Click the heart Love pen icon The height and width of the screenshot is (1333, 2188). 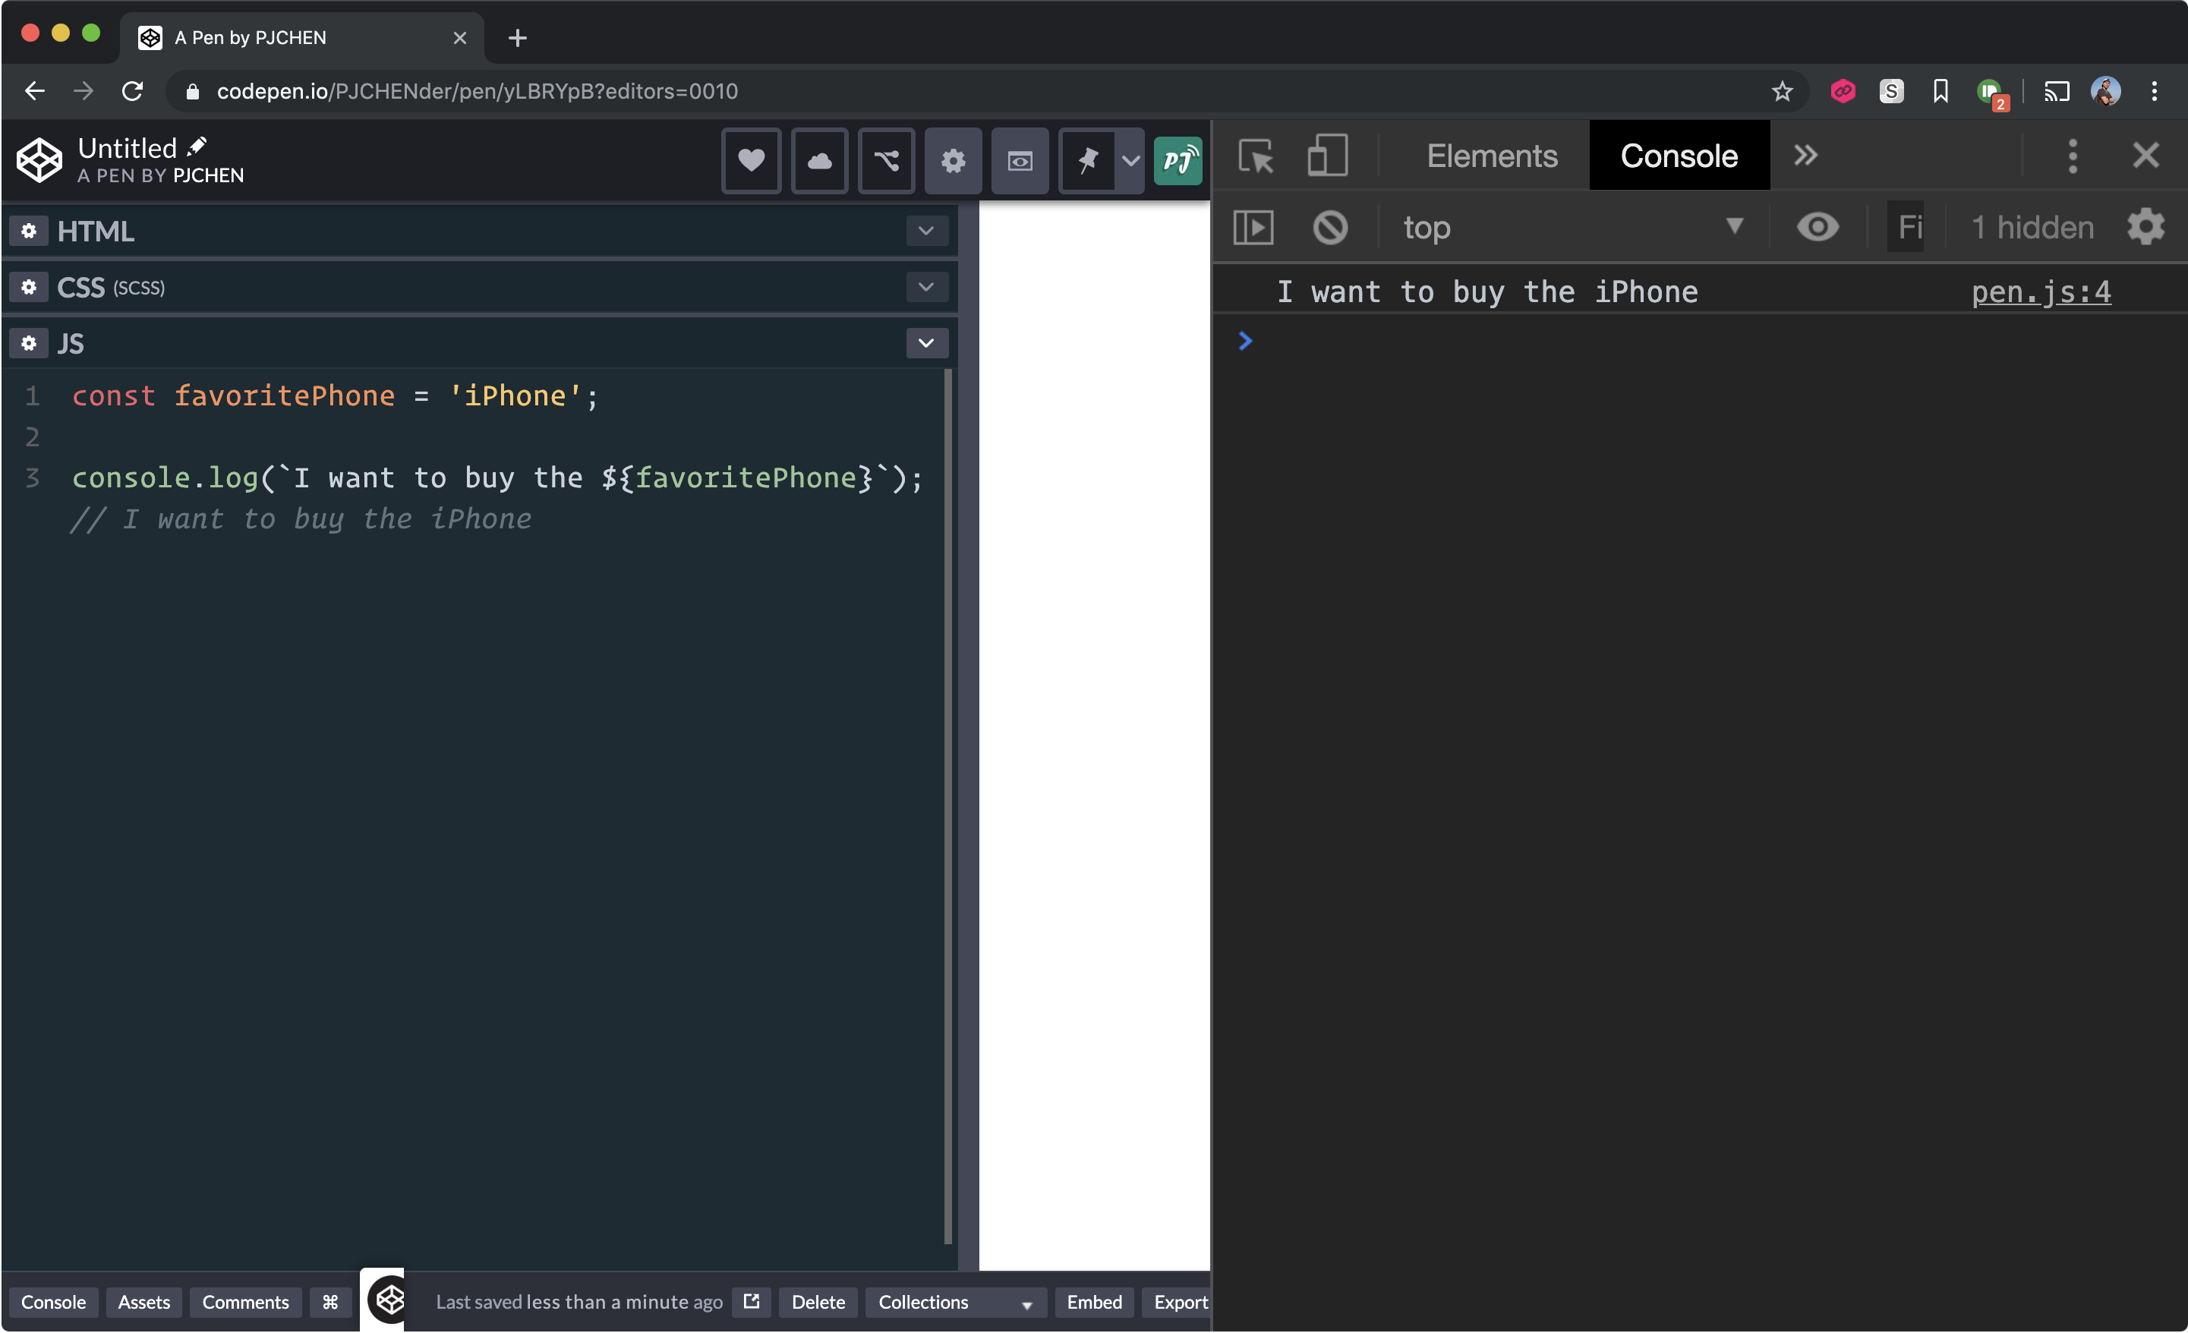click(x=752, y=161)
